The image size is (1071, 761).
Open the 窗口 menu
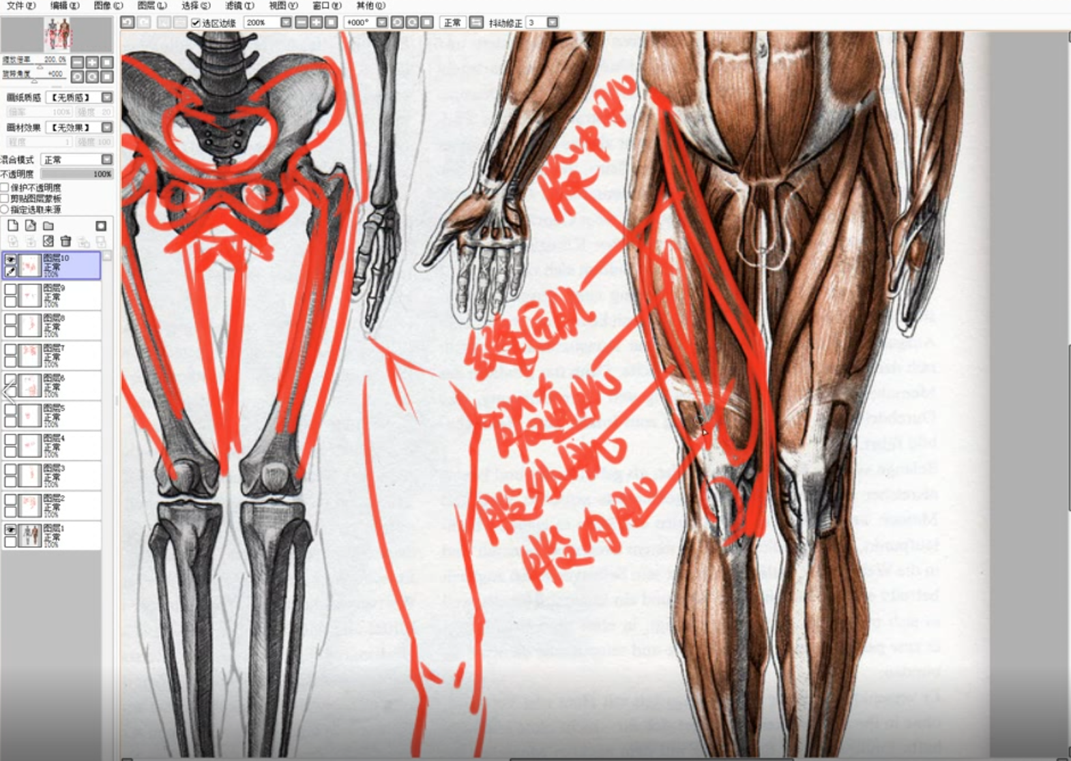[x=326, y=5]
